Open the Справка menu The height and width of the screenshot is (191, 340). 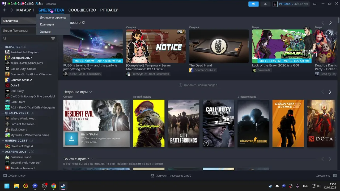pyautogui.click(x=51, y=4)
